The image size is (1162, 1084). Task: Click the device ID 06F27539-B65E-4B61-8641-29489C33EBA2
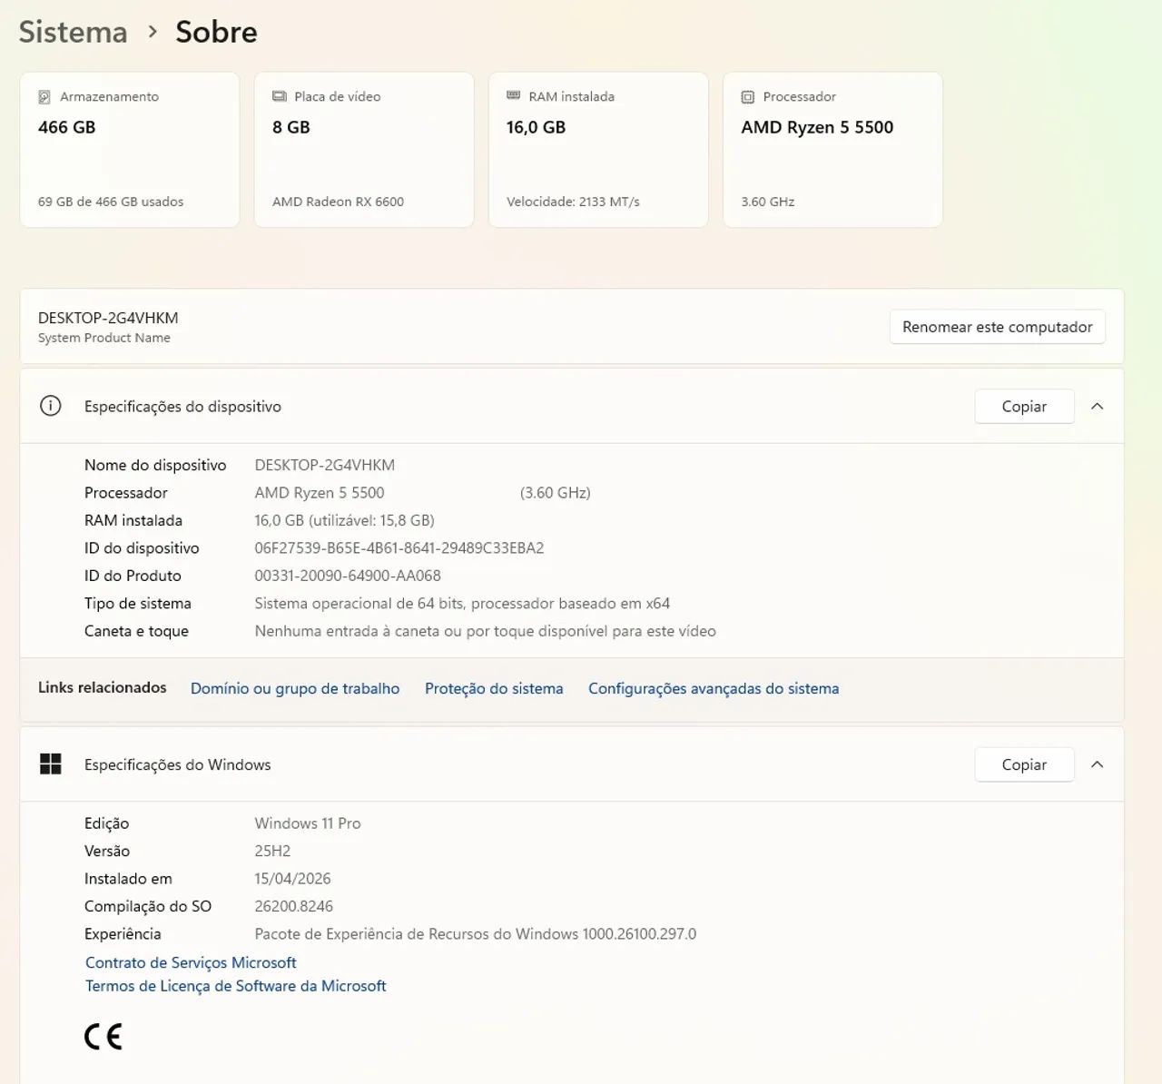[399, 547]
